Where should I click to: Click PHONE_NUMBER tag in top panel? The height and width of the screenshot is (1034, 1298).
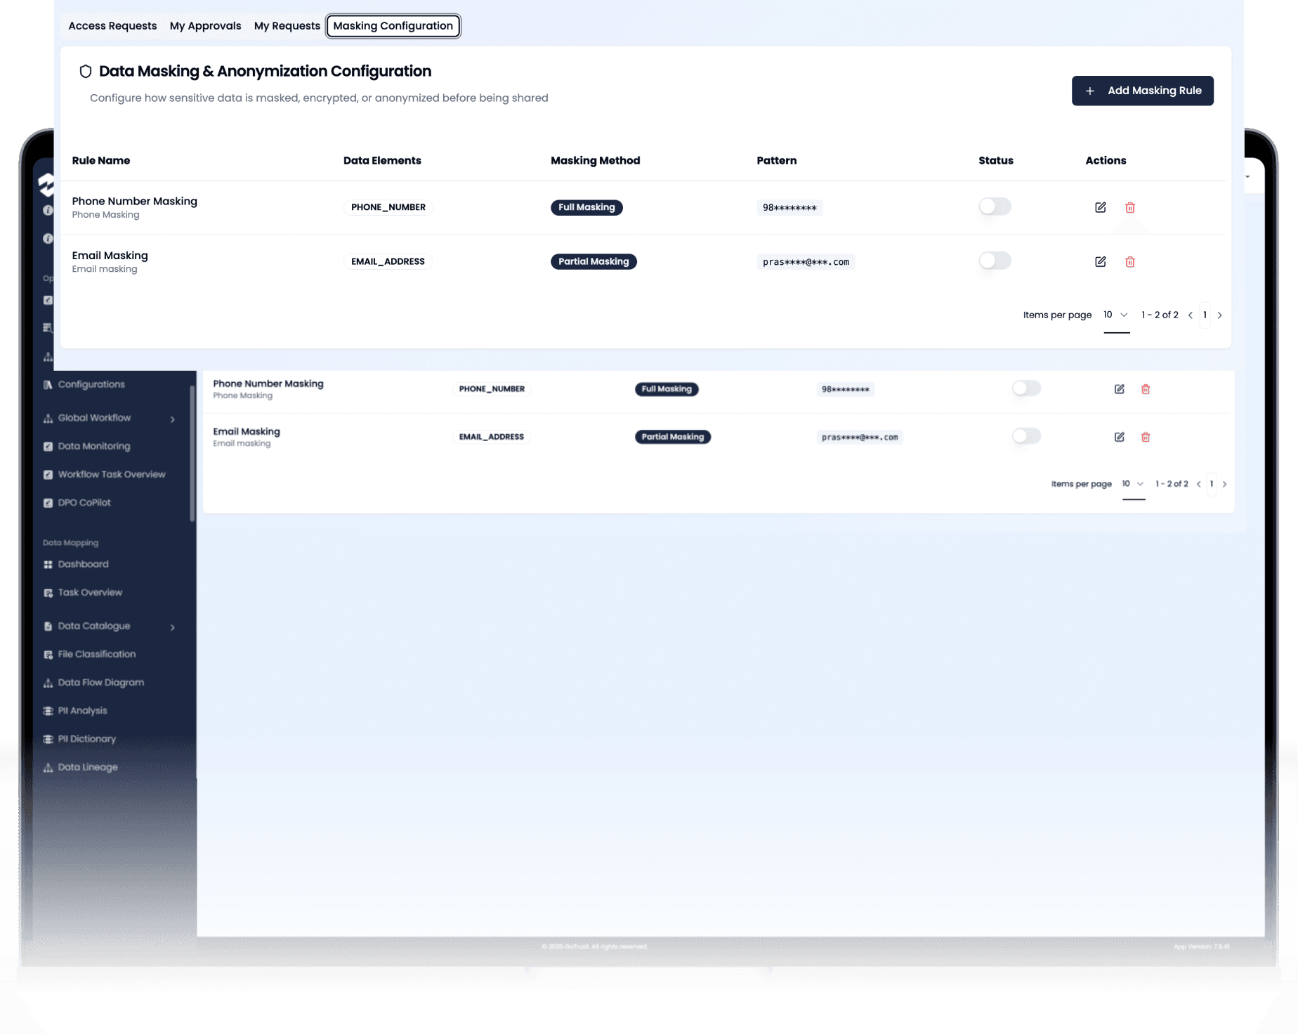(388, 207)
